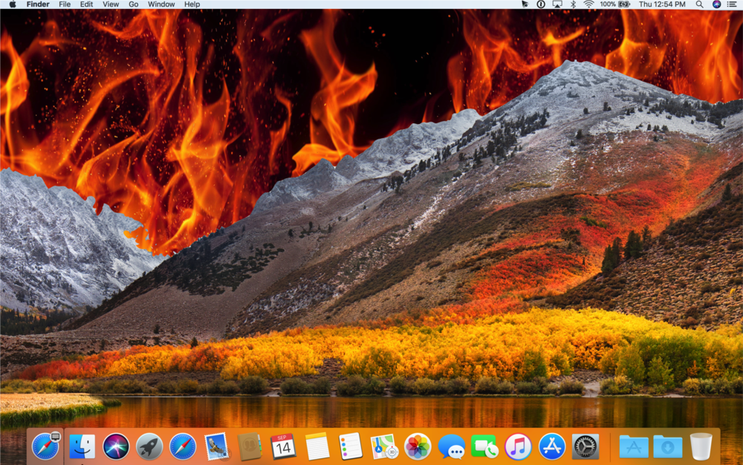
Task: Open Spotlight search magnifier
Action: 699,4
